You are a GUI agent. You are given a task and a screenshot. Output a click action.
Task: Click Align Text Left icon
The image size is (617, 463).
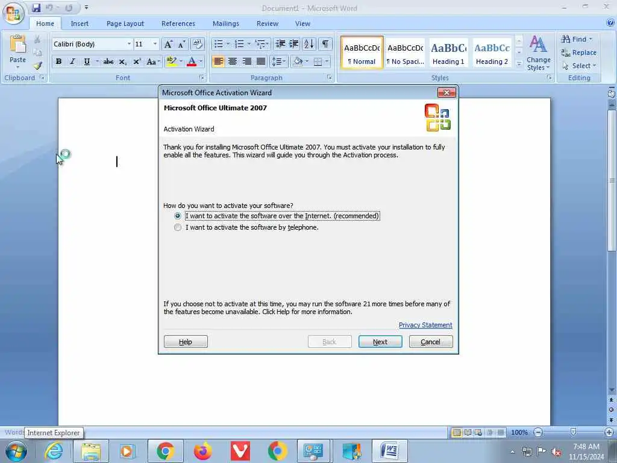[x=218, y=61]
